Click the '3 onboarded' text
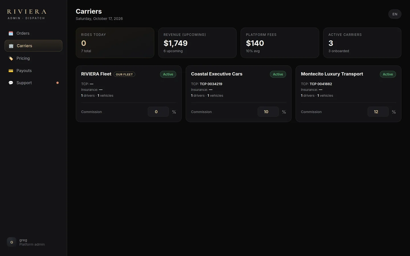Image resolution: width=410 pixels, height=256 pixels. click(339, 51)
